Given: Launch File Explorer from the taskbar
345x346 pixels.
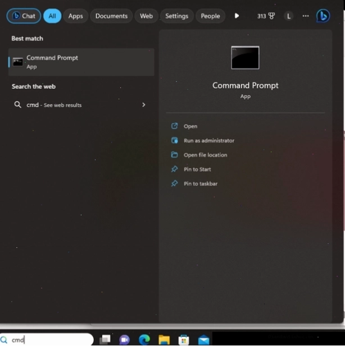Looking at the screenshot, I should pos(164,339).
